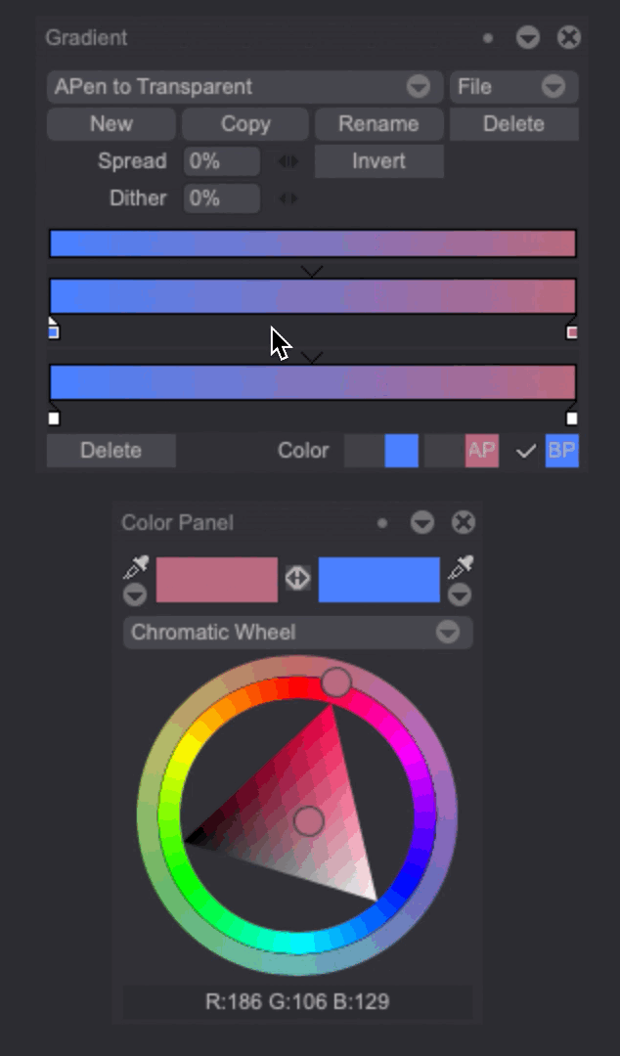Click the pin dot on the Gradient panel header
The height and width of the screenshot is (1056, 620).
coord(489,38)
